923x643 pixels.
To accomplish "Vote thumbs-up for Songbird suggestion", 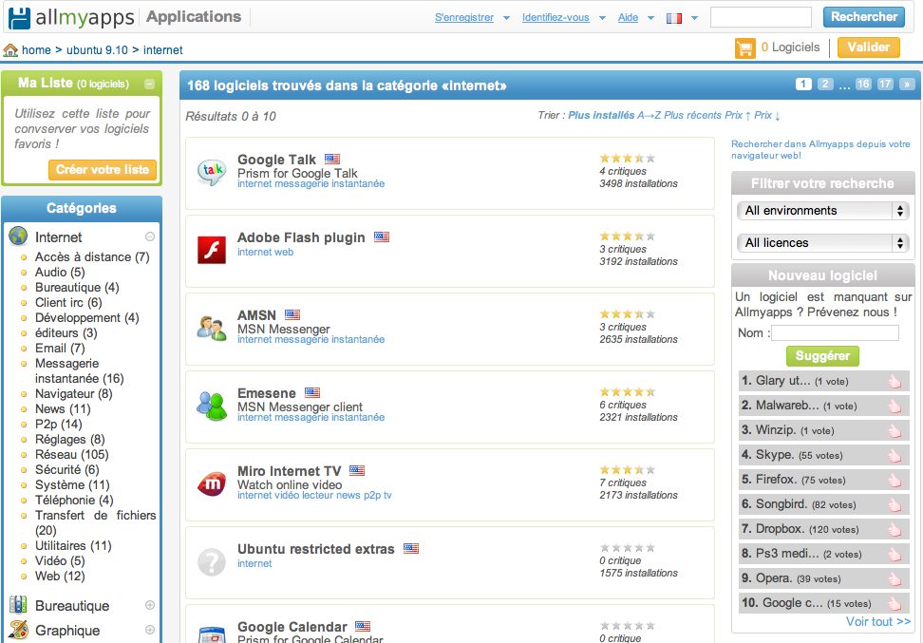I will tap(895, 504).
